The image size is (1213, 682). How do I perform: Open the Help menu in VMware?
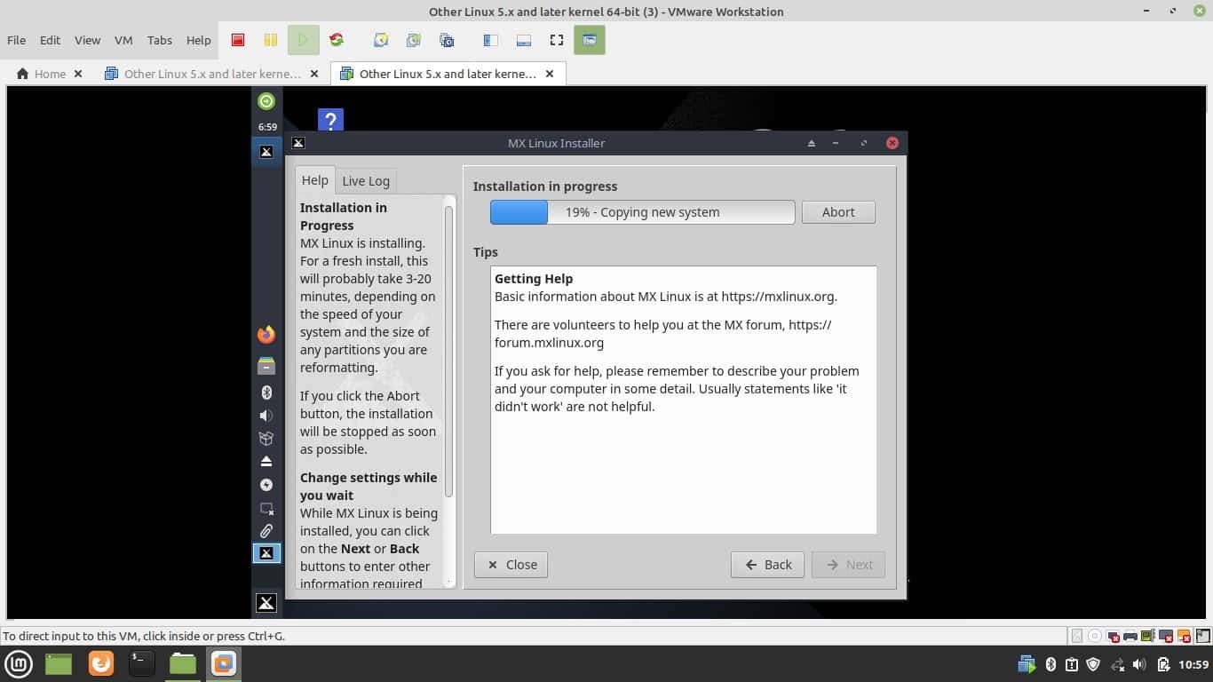click(x=198, y=40)
